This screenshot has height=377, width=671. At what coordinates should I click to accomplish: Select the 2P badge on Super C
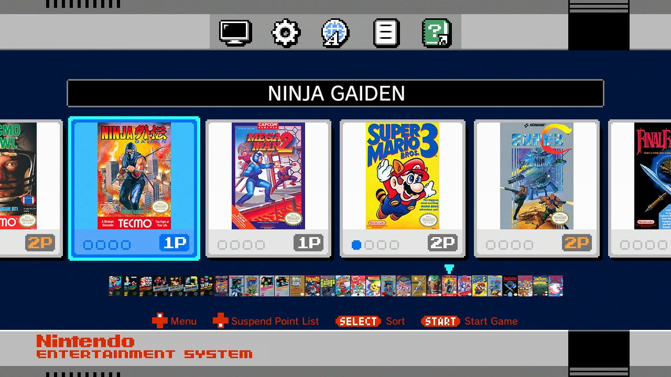577,243
